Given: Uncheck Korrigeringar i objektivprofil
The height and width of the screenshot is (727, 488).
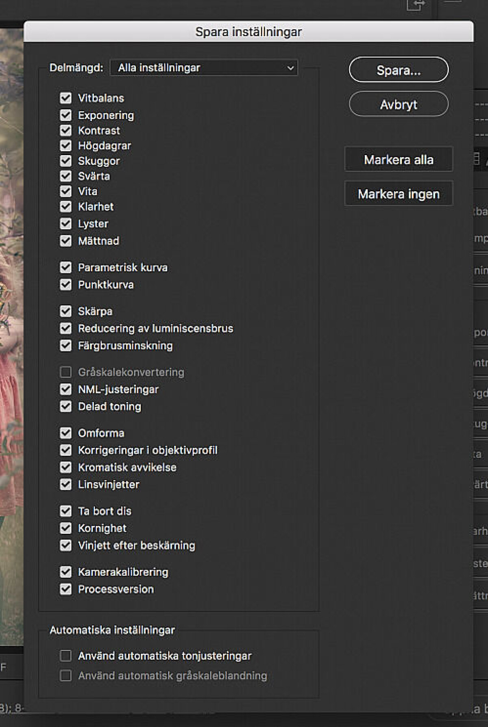Looking at the screenshot, I should (x=65, y=450).
